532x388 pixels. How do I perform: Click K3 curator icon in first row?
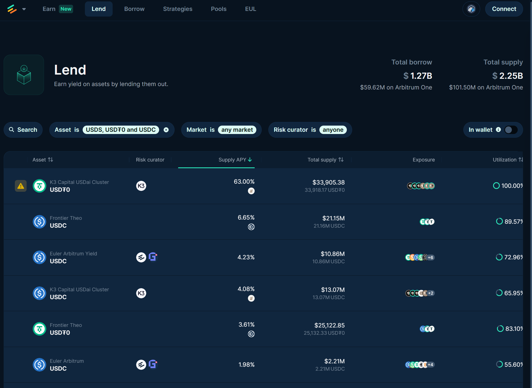141,186
